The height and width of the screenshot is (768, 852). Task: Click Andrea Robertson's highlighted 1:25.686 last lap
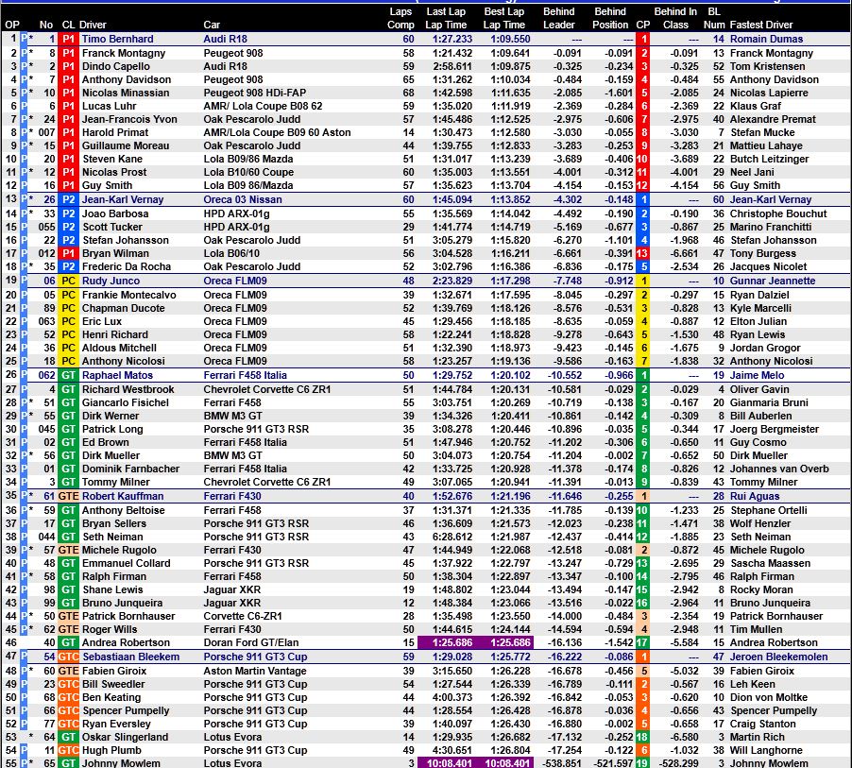pyautogui.click(x=447, y=642)
